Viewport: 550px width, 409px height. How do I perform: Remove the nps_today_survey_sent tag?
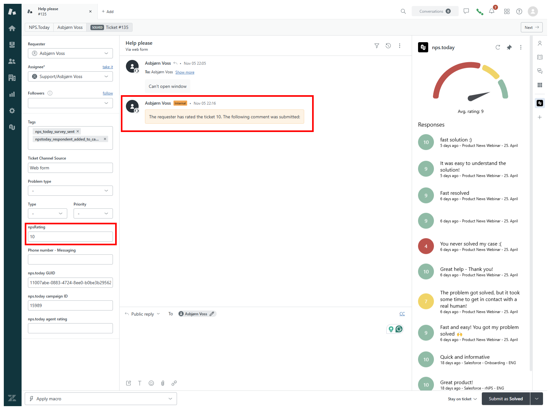point(78,131)
